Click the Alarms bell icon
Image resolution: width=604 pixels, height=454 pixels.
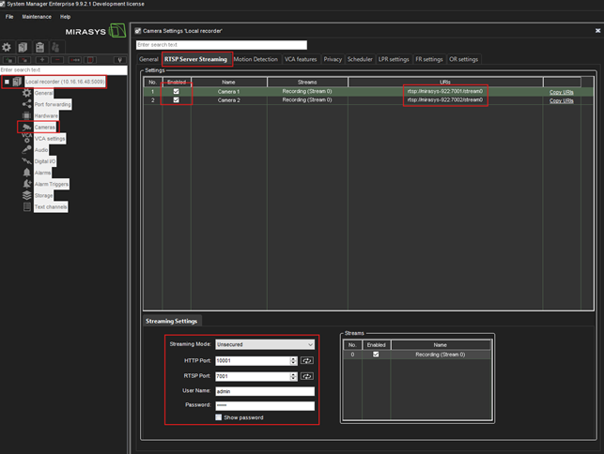click(26, 173)
